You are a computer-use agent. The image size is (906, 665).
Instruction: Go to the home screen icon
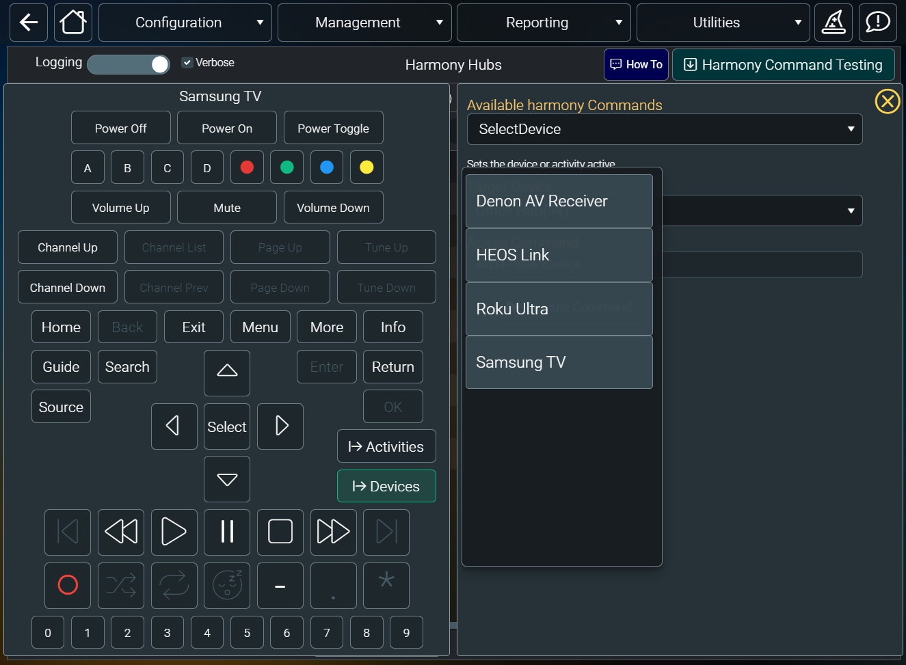[x=72, y=23]
